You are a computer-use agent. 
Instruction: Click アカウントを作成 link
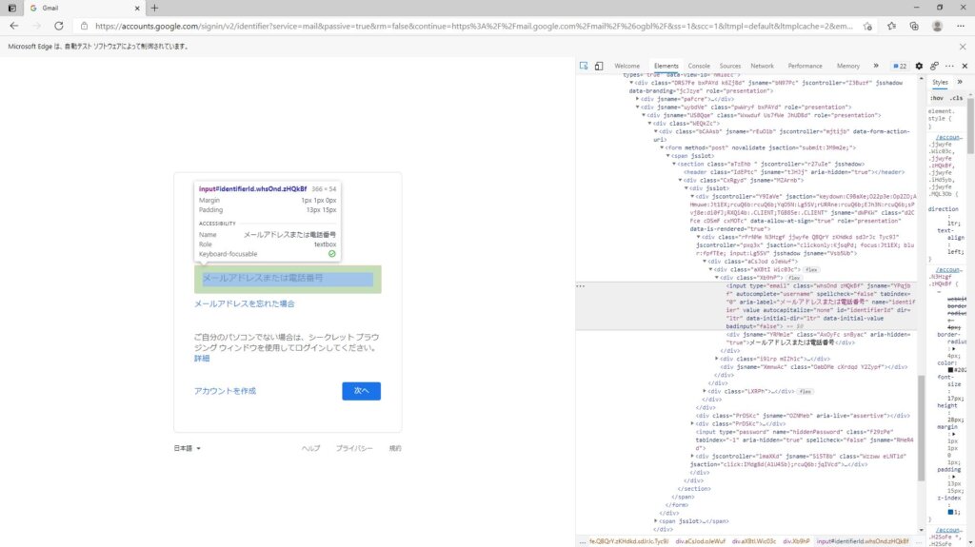pos(225,391)
